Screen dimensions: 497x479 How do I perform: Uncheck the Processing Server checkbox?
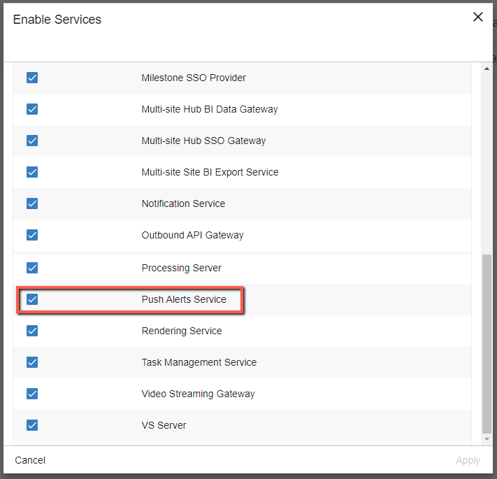32,268
